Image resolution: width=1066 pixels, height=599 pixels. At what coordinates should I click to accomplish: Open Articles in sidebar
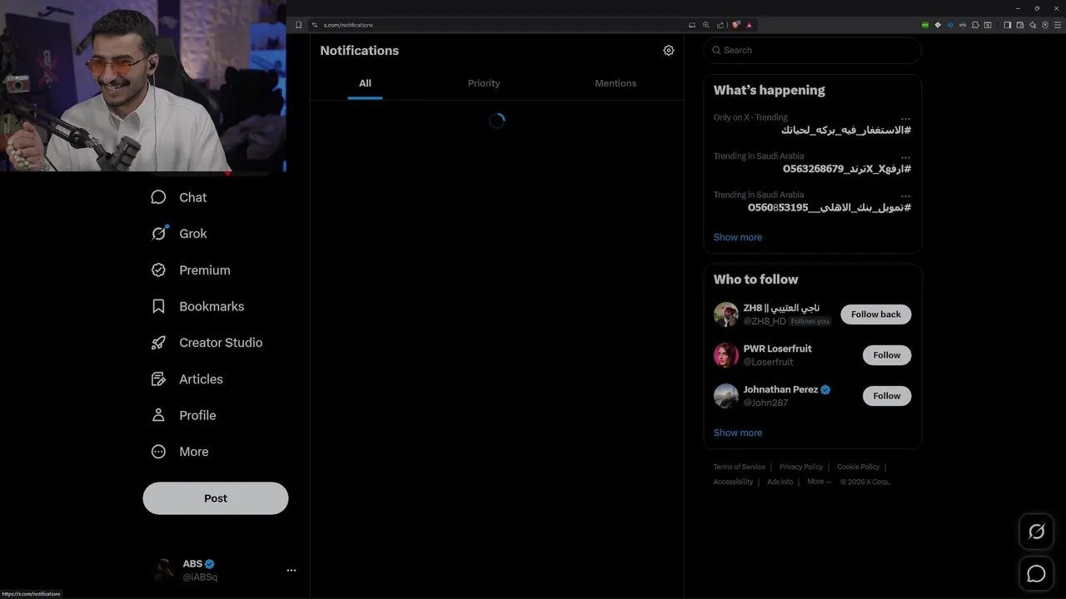(x=187, y=379)
